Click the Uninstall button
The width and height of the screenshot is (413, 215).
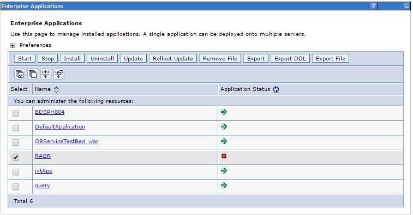[x=102, y=59]
